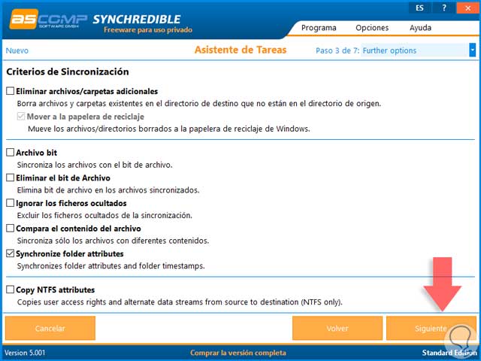Open the Opciones menu

pyautogui.click(x=372, y=28)
